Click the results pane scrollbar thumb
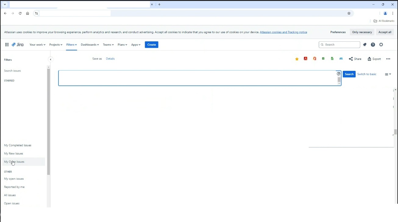Screen dimensions: 398x222 coord(396,132)
